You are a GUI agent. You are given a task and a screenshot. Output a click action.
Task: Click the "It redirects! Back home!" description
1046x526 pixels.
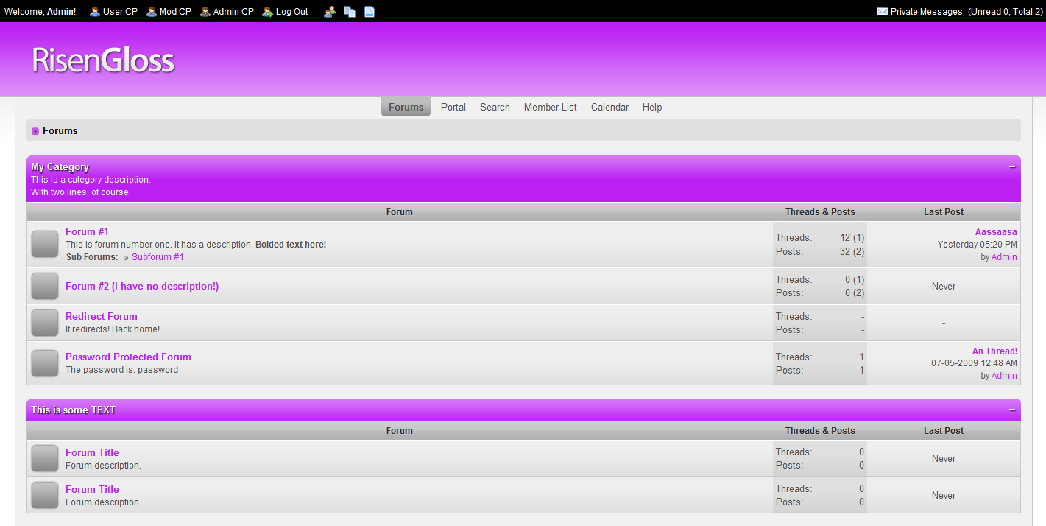113,329
